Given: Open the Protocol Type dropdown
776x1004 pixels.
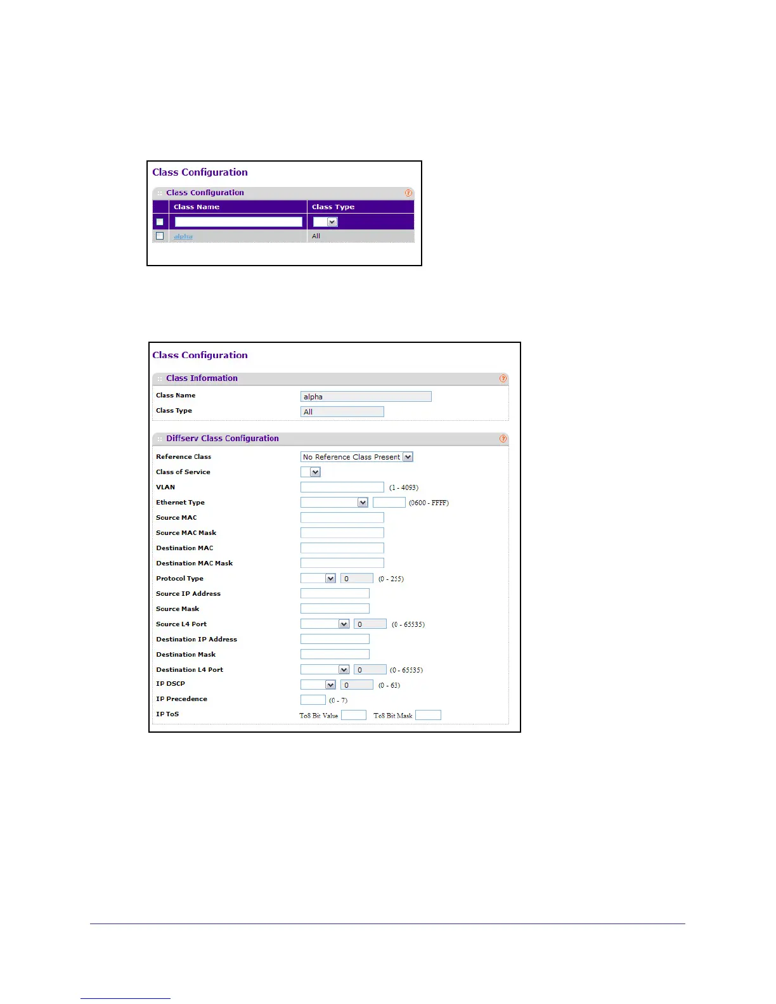Looking at the screenshot, I should tap(318, 579).
